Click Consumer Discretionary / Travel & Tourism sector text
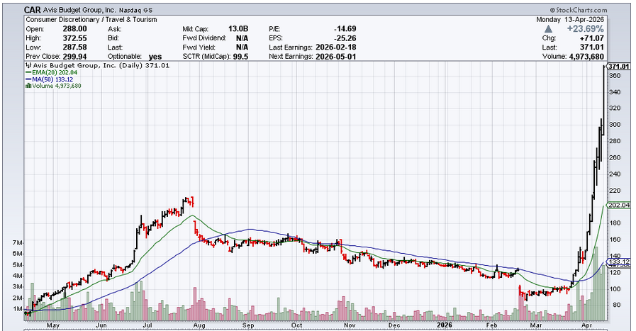636x331 pixels. (x=91, y=19)
